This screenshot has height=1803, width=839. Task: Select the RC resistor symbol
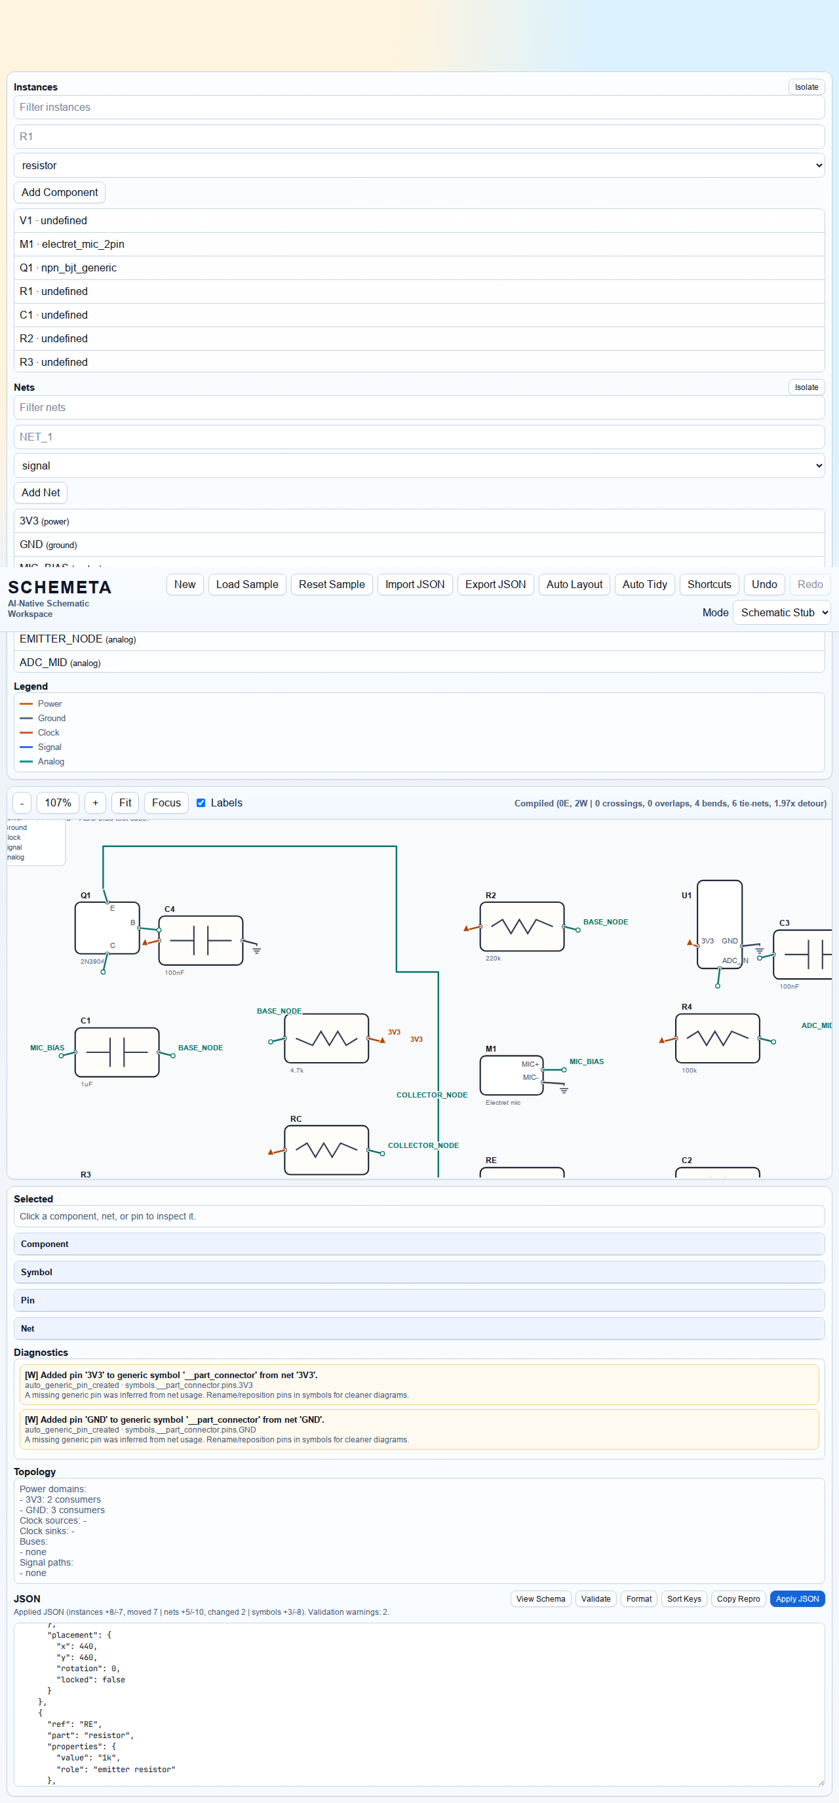(x=326, y=1149)
